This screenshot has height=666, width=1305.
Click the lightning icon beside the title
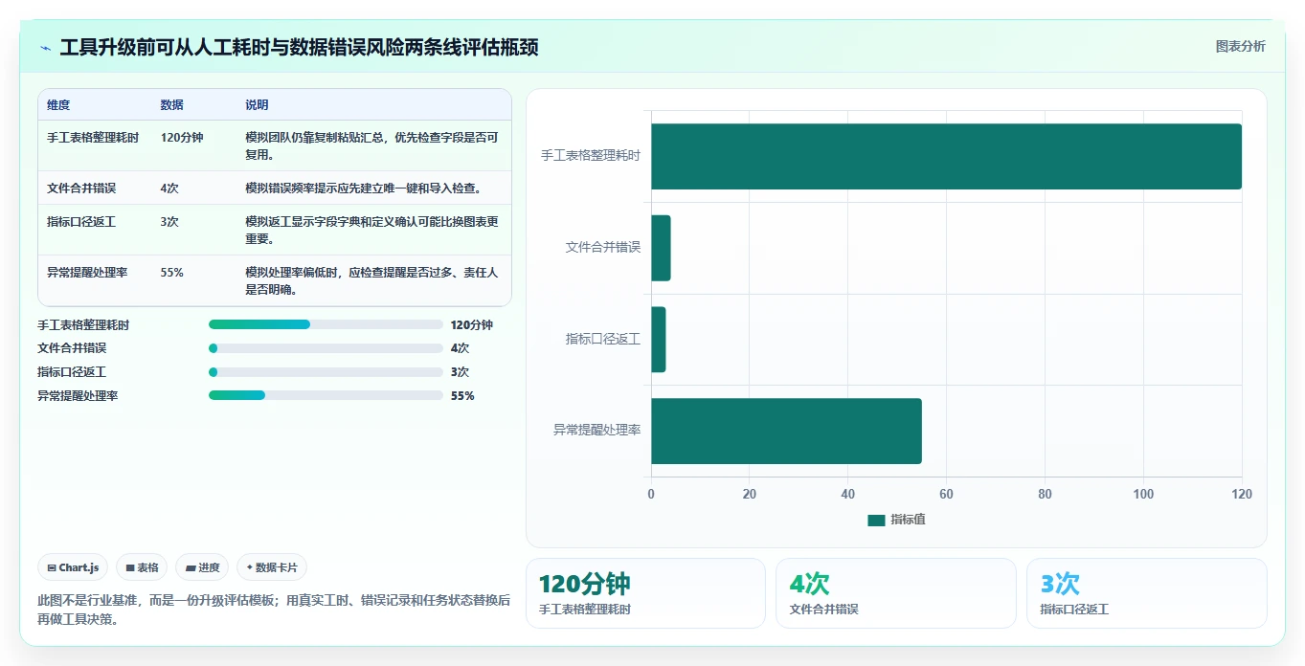45,48
